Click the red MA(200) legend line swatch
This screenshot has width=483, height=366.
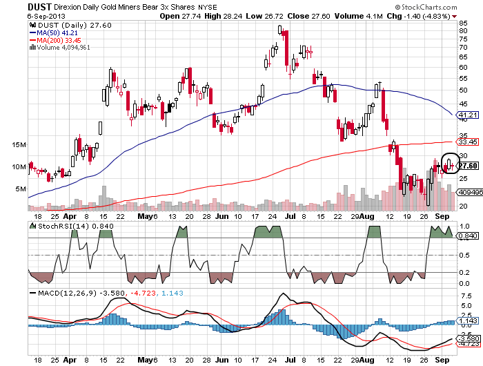(x=32, y=40)
